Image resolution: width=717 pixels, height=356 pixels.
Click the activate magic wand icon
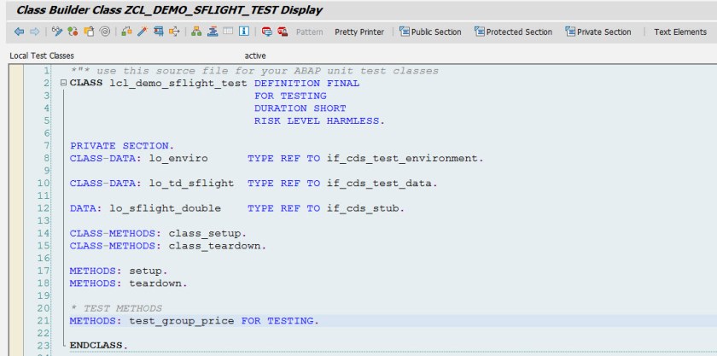(143, 32)
